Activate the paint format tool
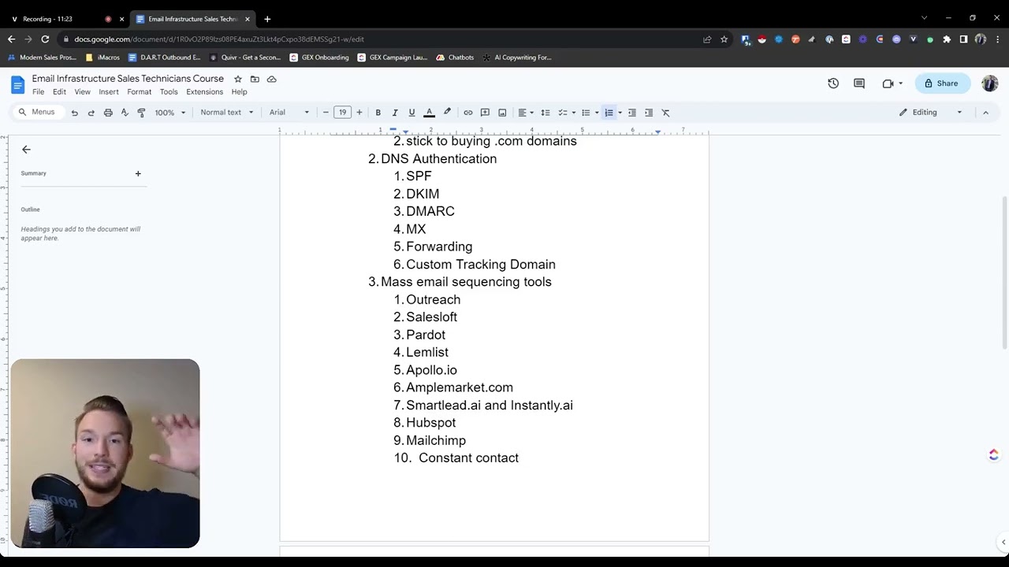 pos(141,113)
